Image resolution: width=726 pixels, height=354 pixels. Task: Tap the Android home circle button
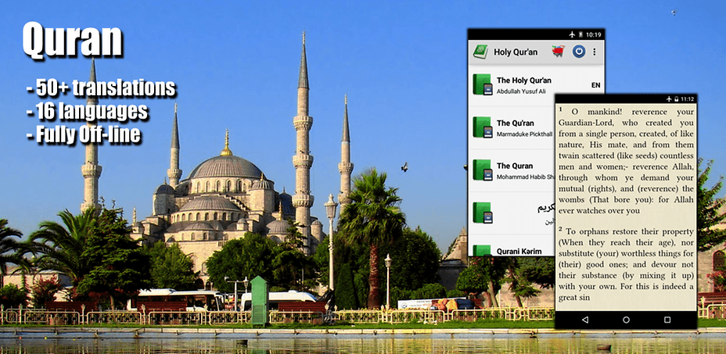coord(626,320)
